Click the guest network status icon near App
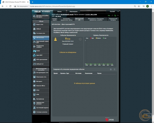The width and height of the screenshot is (154, 123). point(112,15)
